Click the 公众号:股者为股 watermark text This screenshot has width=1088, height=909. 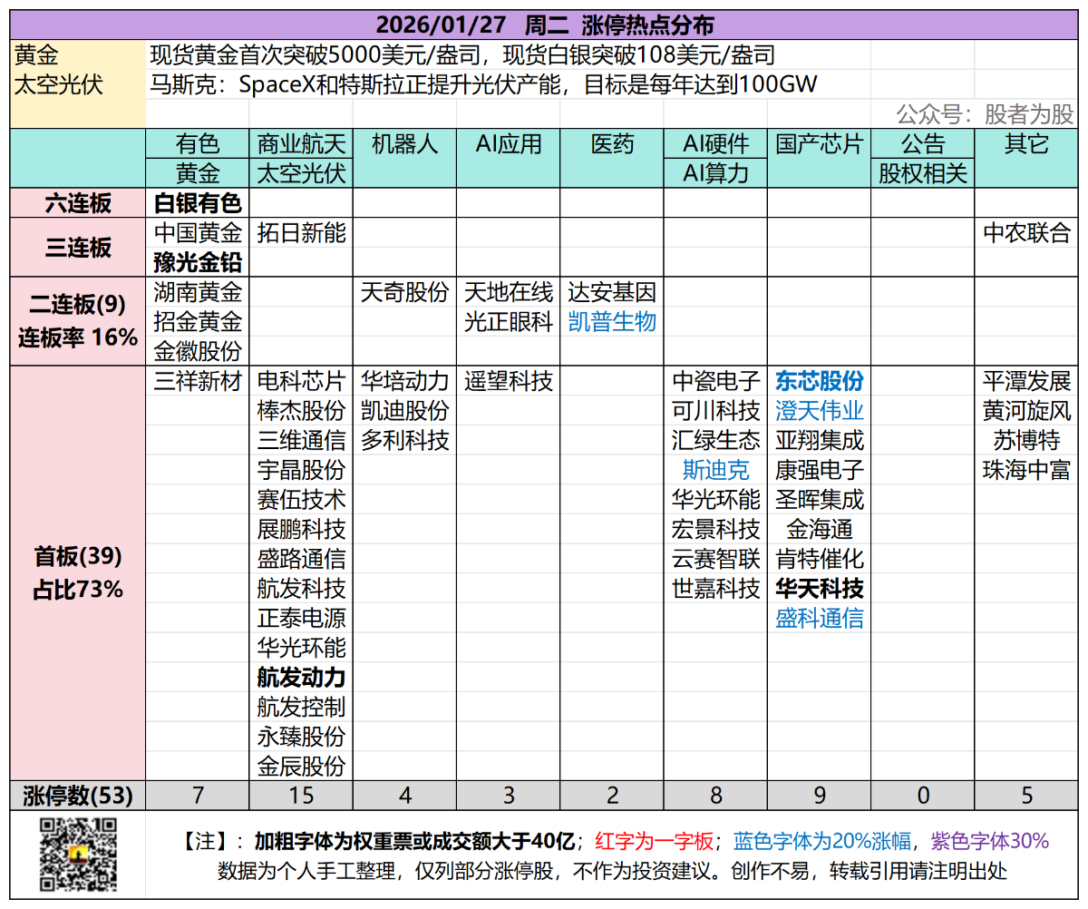pos(985,114)
